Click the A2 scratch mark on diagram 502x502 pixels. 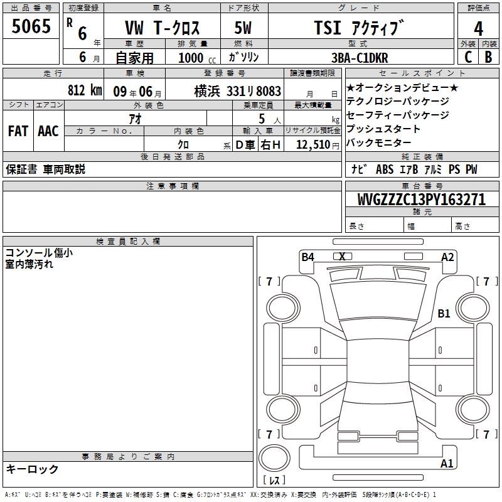[447, 257]
